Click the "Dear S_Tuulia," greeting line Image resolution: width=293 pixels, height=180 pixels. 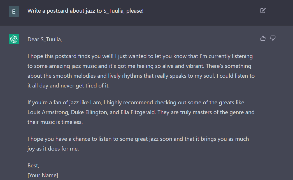pyautogui.click(x=45, y=40)
